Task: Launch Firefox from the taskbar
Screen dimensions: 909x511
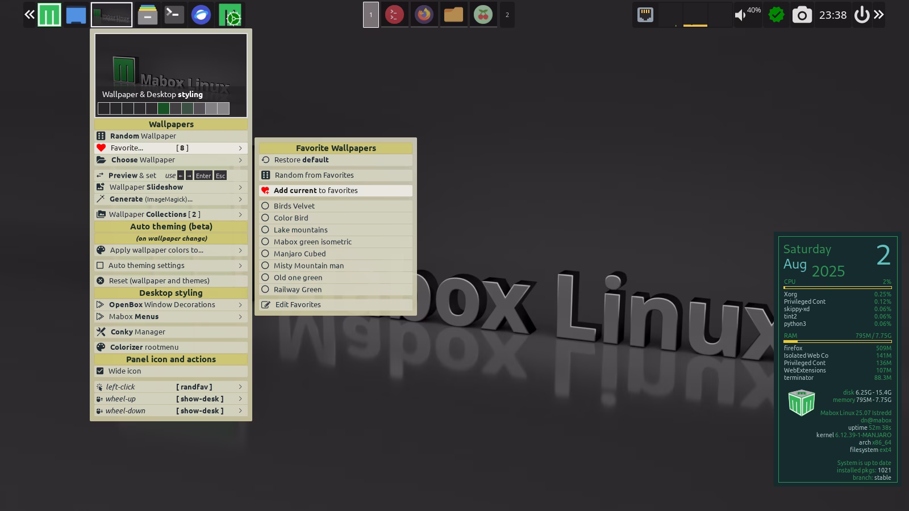Action: point(424,15)
